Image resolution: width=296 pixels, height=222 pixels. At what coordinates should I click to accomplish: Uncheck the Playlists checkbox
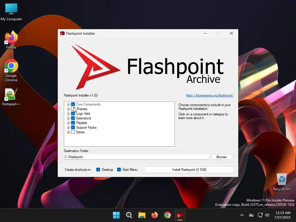coord(73,123)
